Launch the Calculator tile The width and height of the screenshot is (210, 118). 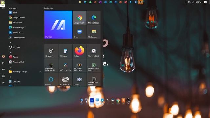coord(65,51)
